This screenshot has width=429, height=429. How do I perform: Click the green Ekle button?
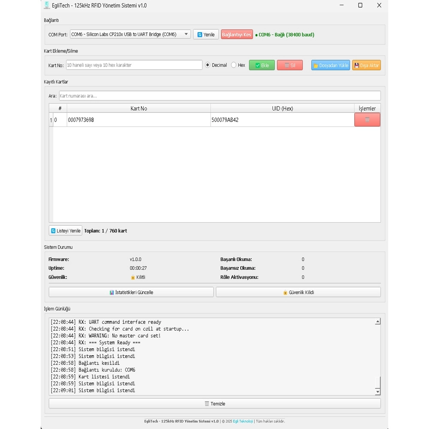pos(262,65)
